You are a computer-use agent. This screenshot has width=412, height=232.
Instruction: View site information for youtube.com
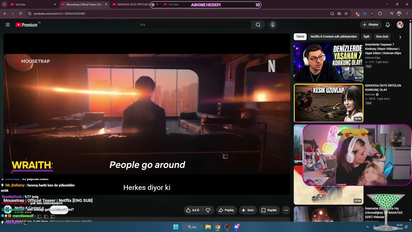pyautogui.click(x=29, y=14)
